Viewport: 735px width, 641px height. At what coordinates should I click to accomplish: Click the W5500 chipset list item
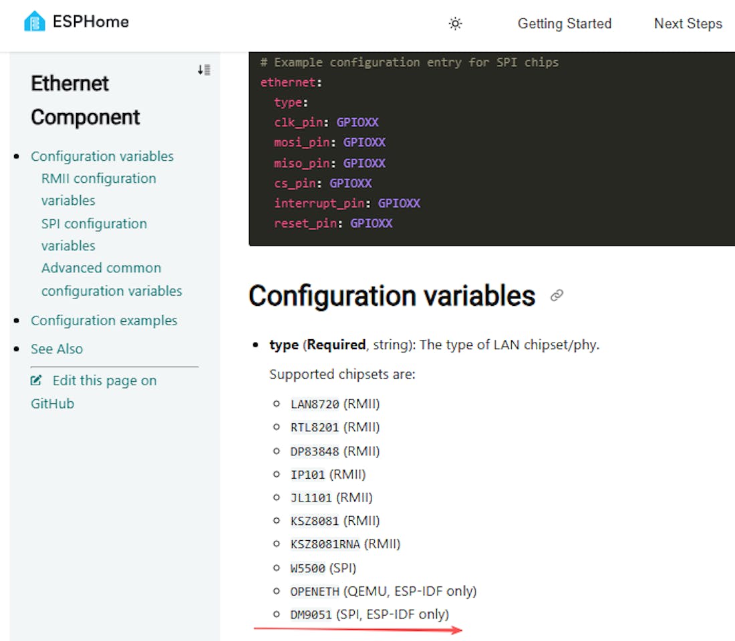click(323, 568)
